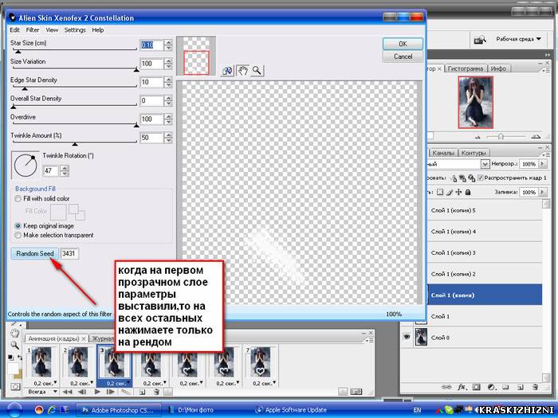This screenshot has width=558, height=418.
Task: Go to next animation frame
Action: [x=111, y=392]
